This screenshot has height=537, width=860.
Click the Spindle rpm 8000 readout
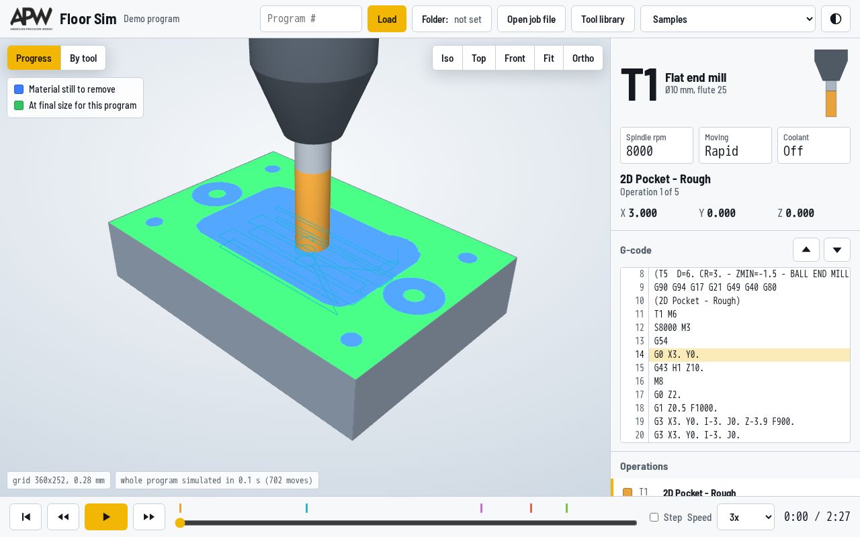click(x=656, y=145)
